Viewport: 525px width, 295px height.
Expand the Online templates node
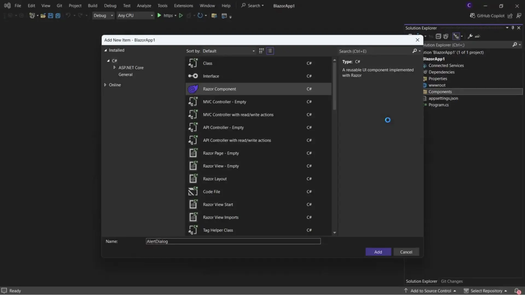[x=105, y=85]
